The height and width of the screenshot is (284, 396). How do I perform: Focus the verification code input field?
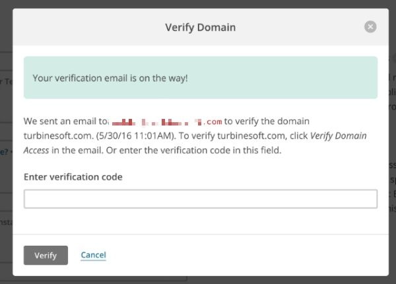click(201, 199)
